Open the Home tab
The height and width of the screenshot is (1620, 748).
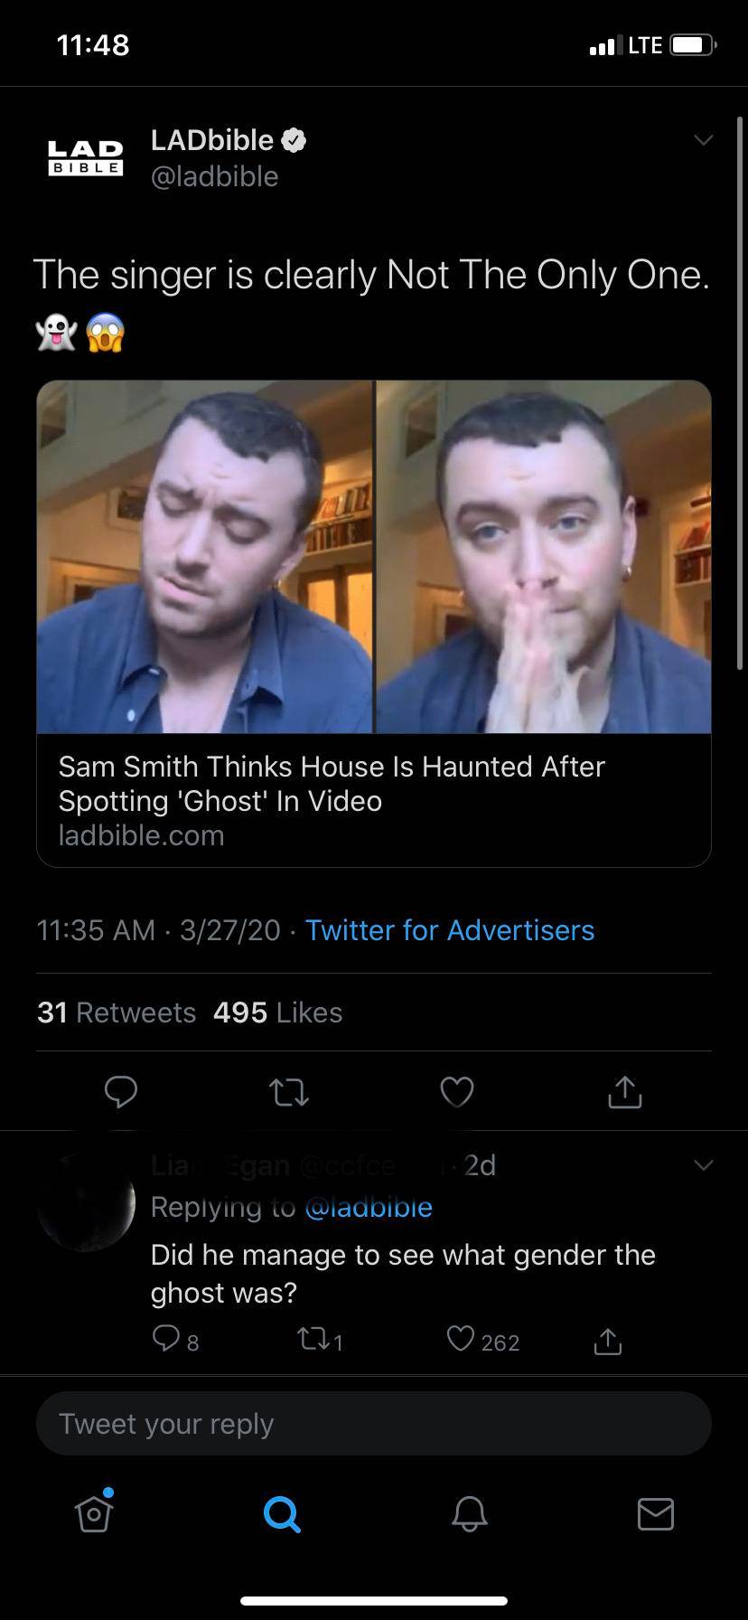click(94, 1512)
